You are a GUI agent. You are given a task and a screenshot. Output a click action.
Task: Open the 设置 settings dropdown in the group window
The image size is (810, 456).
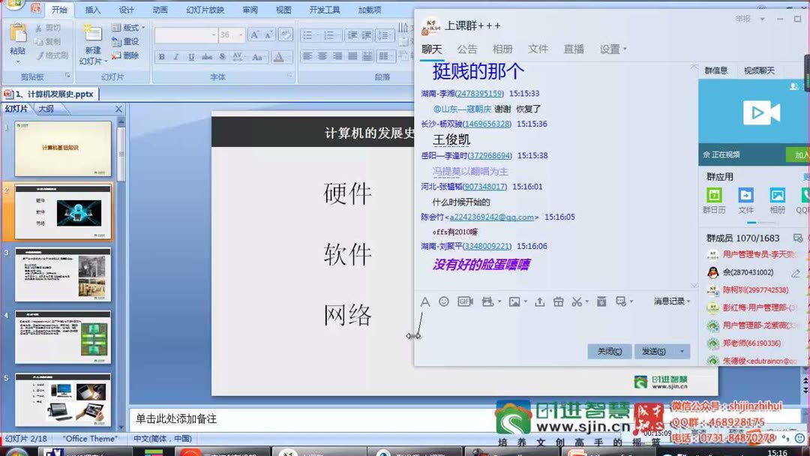pyautogui.click(x=611, y=48)
